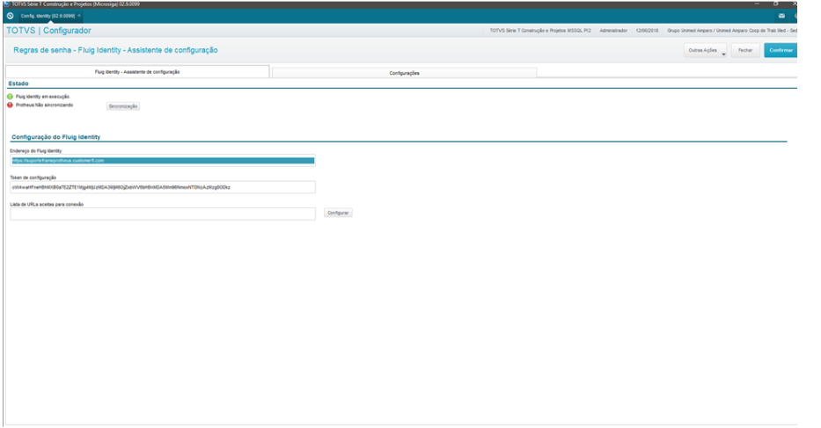This screenshot has height=428, width=821.
Task: Click the 'Administrador' user label
Action: pyautogui.click(x=613, y=31)
